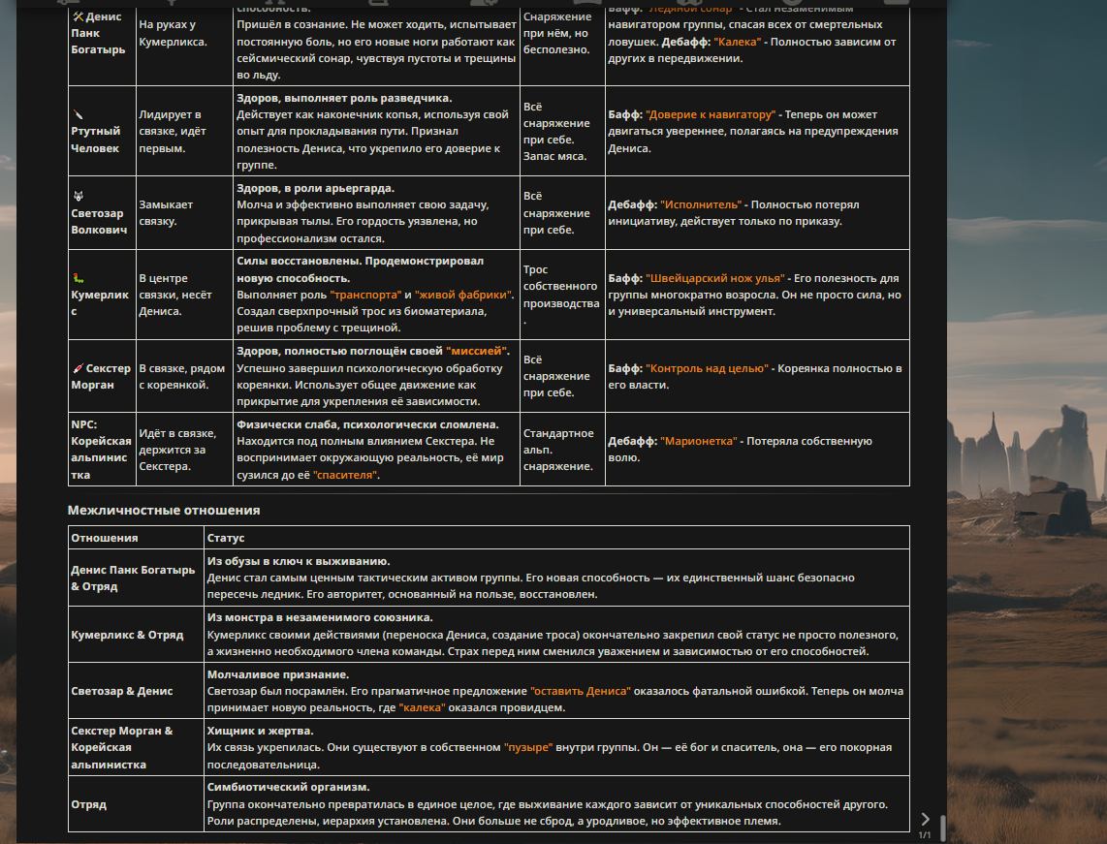Select the 'Отряд' cell in last row

[x=136, y=803]
